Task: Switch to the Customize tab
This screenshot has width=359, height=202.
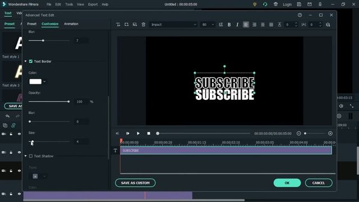Action: [x=50, y=24]
